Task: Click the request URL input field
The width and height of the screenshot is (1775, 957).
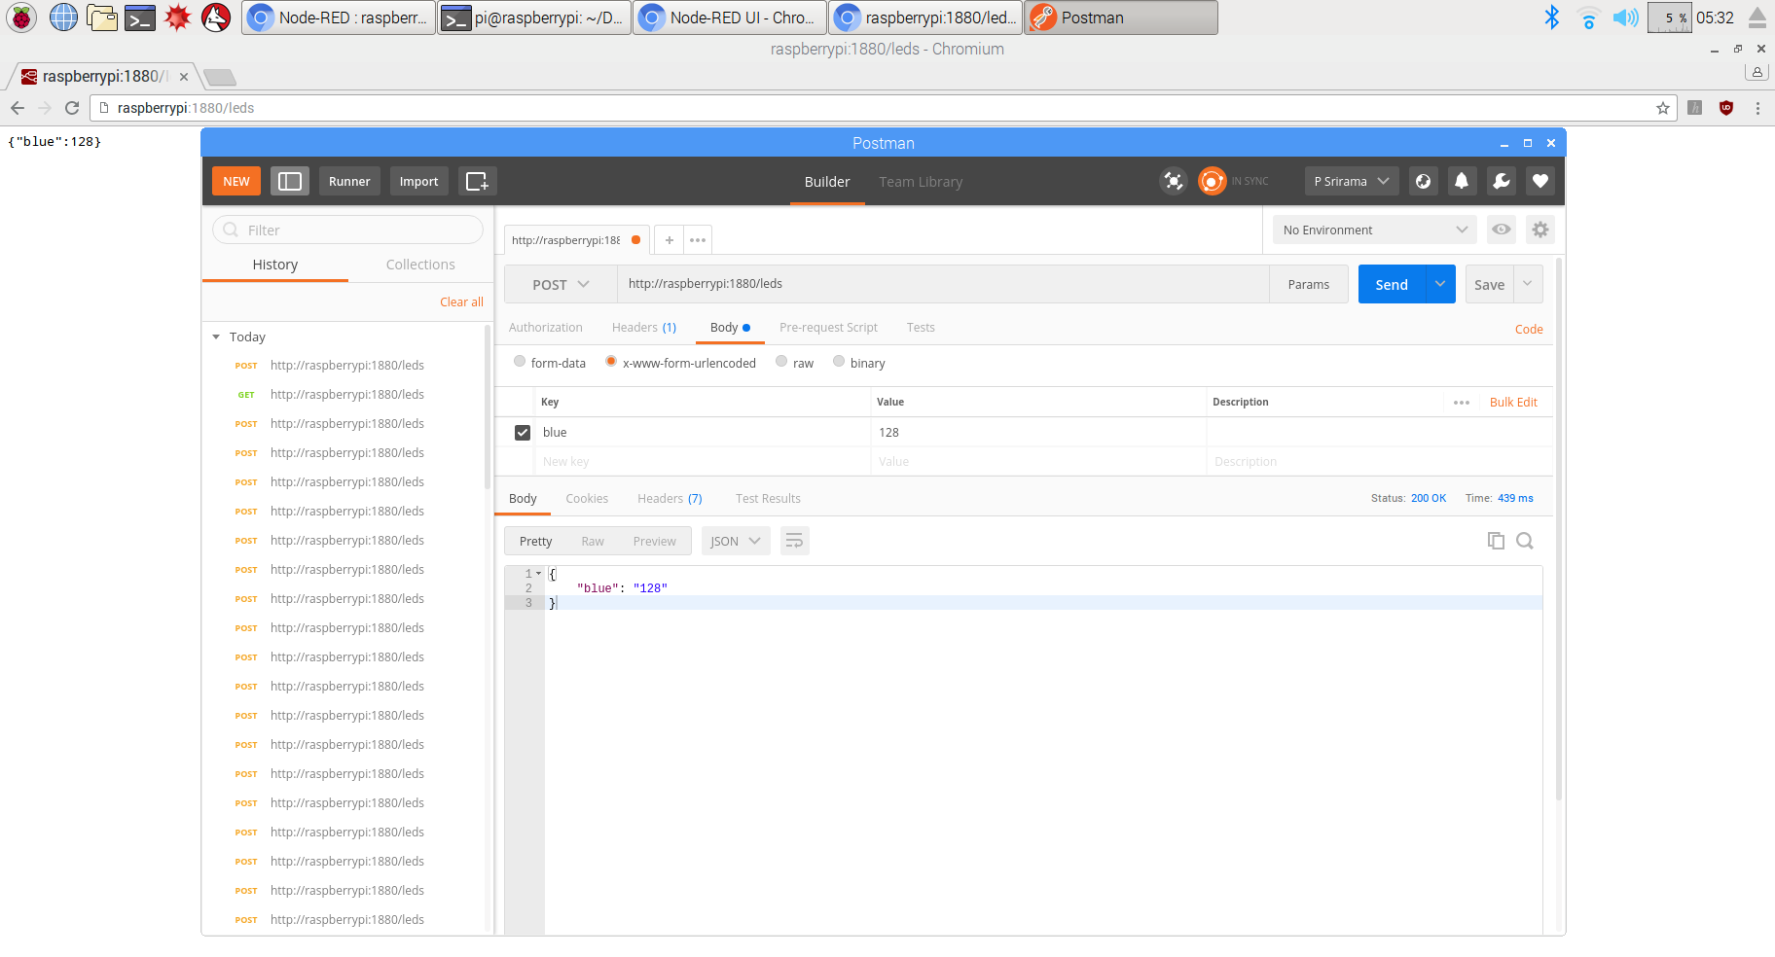Action: [x=942, y=284]
